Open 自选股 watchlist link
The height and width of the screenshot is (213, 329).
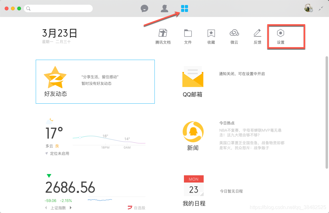[x=139, y=208]
